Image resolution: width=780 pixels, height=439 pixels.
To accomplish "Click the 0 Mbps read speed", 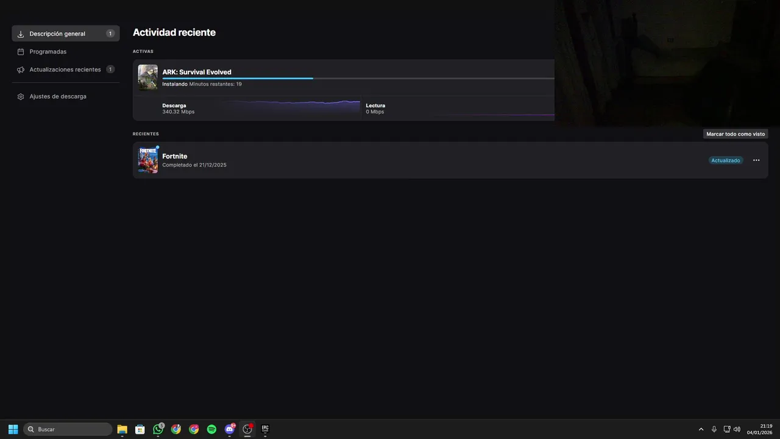I will (x=375, y=112).
